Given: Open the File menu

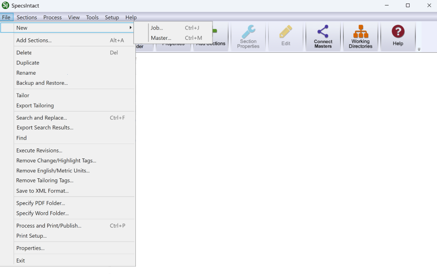Looking at the screenshot, I should (x=6, y=17).
